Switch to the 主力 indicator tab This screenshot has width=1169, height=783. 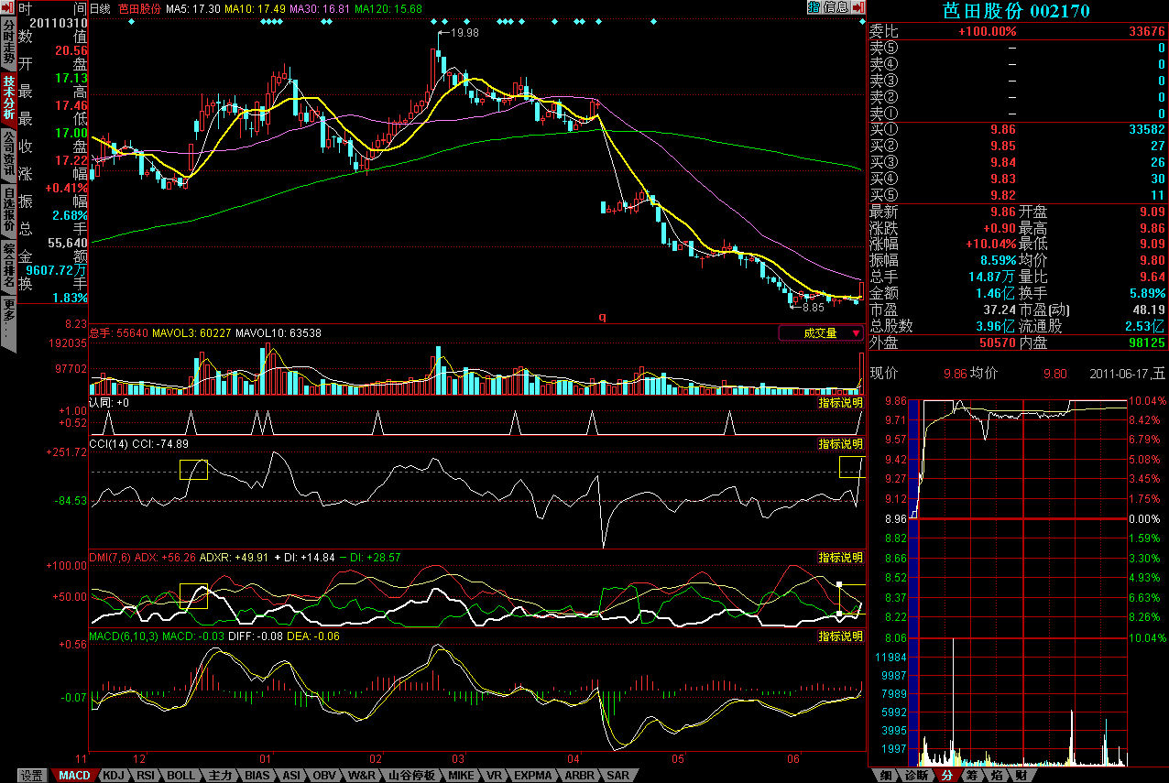(221, 776)
